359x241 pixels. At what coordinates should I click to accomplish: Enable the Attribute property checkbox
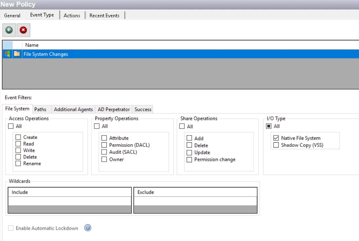104,138
